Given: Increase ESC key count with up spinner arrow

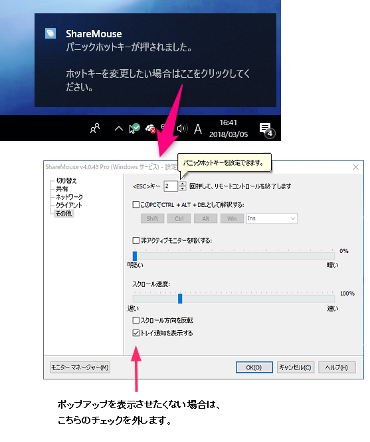Looking at the screenshot, I should point(182,184).
